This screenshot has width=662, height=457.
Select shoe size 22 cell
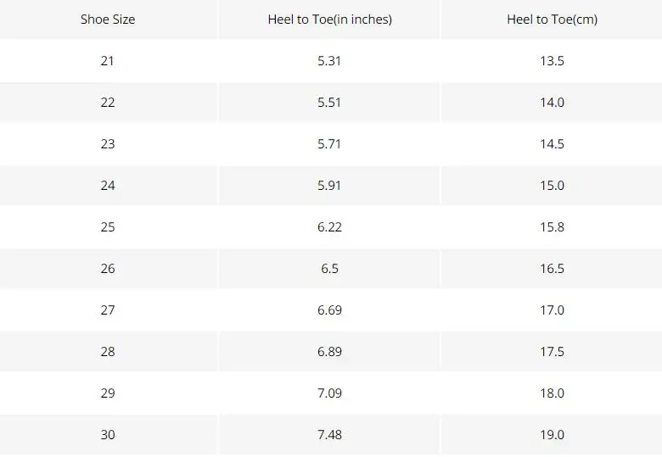click(108, 103)
